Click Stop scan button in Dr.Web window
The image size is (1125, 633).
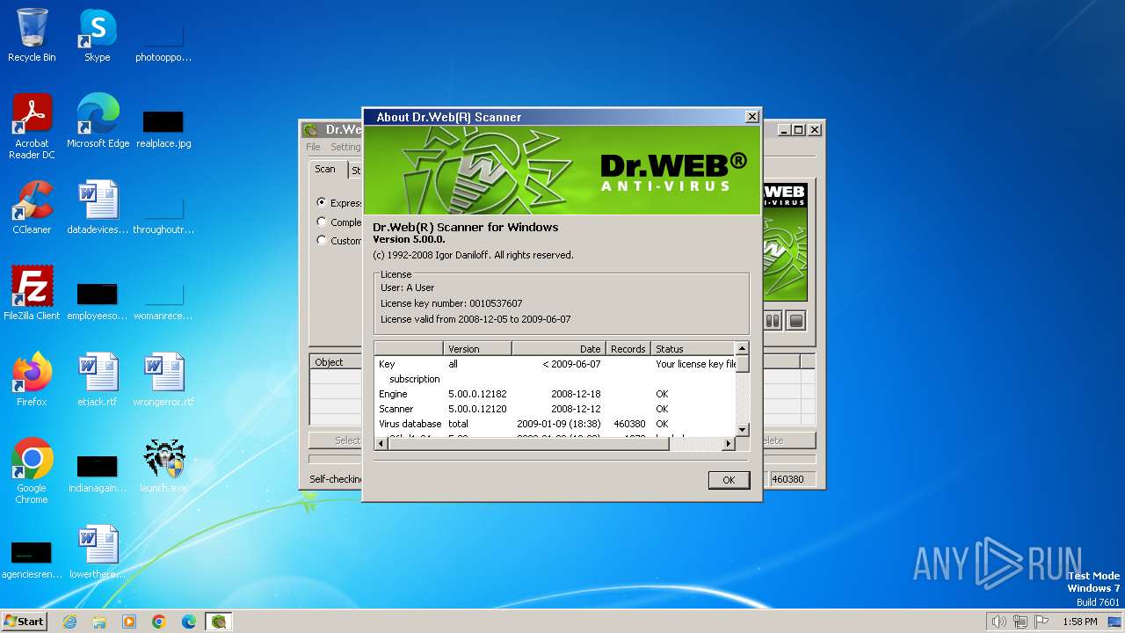[x=796, y=321]
